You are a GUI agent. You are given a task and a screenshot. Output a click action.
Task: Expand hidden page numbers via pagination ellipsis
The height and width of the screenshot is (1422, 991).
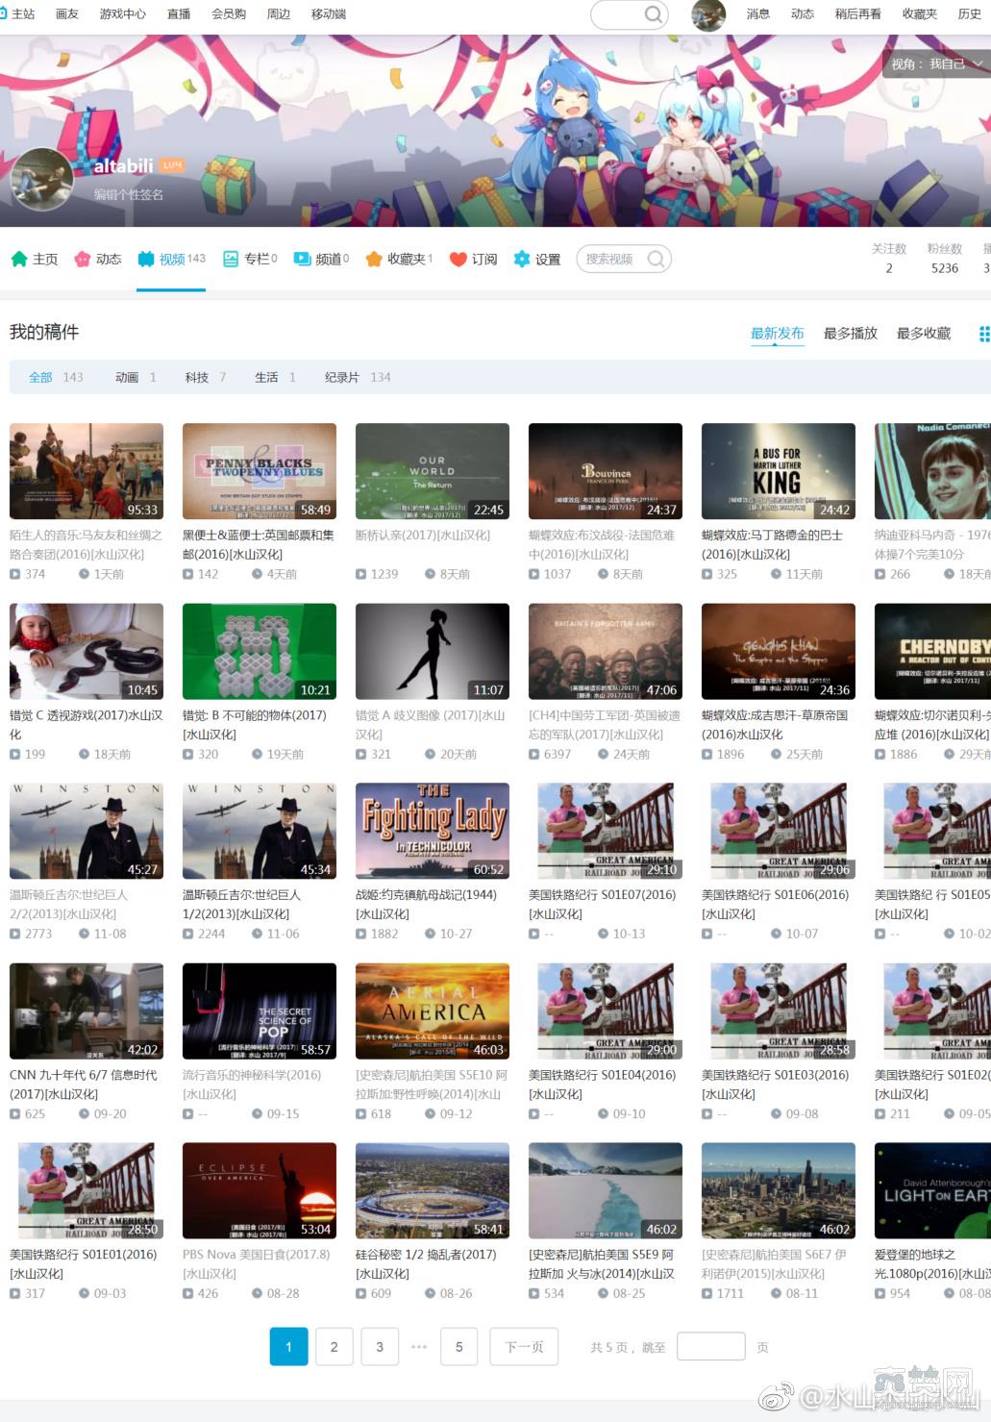tap(419, 1347)
